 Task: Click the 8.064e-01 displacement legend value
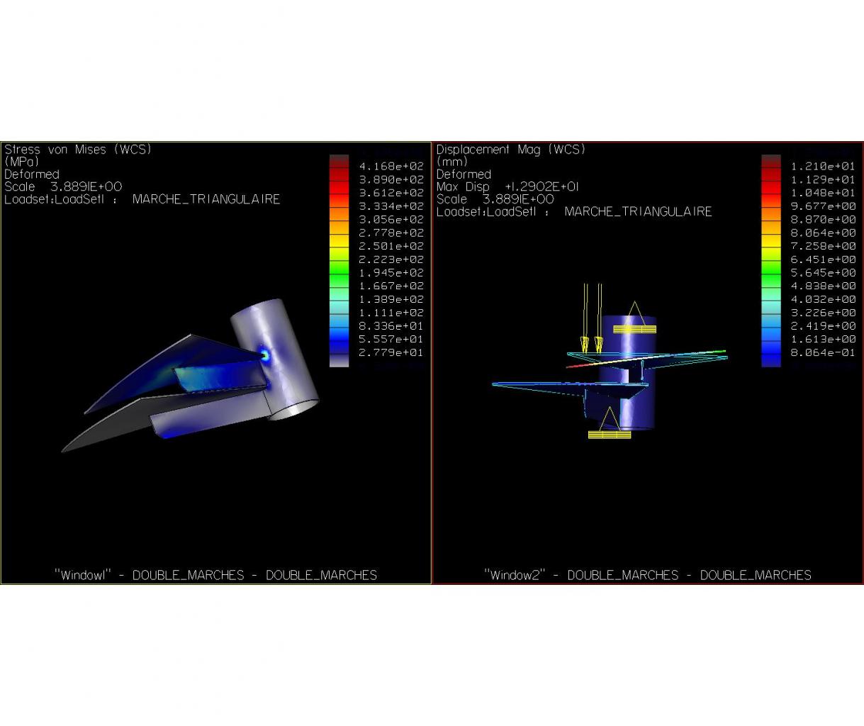point(824,352)
